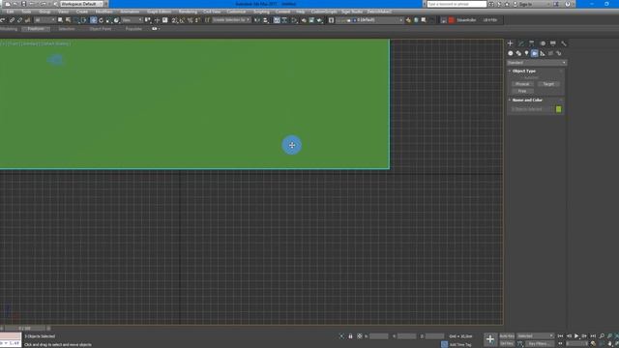
Task: Toggle the Percent Snap icon
Action: tap(190, 19)
